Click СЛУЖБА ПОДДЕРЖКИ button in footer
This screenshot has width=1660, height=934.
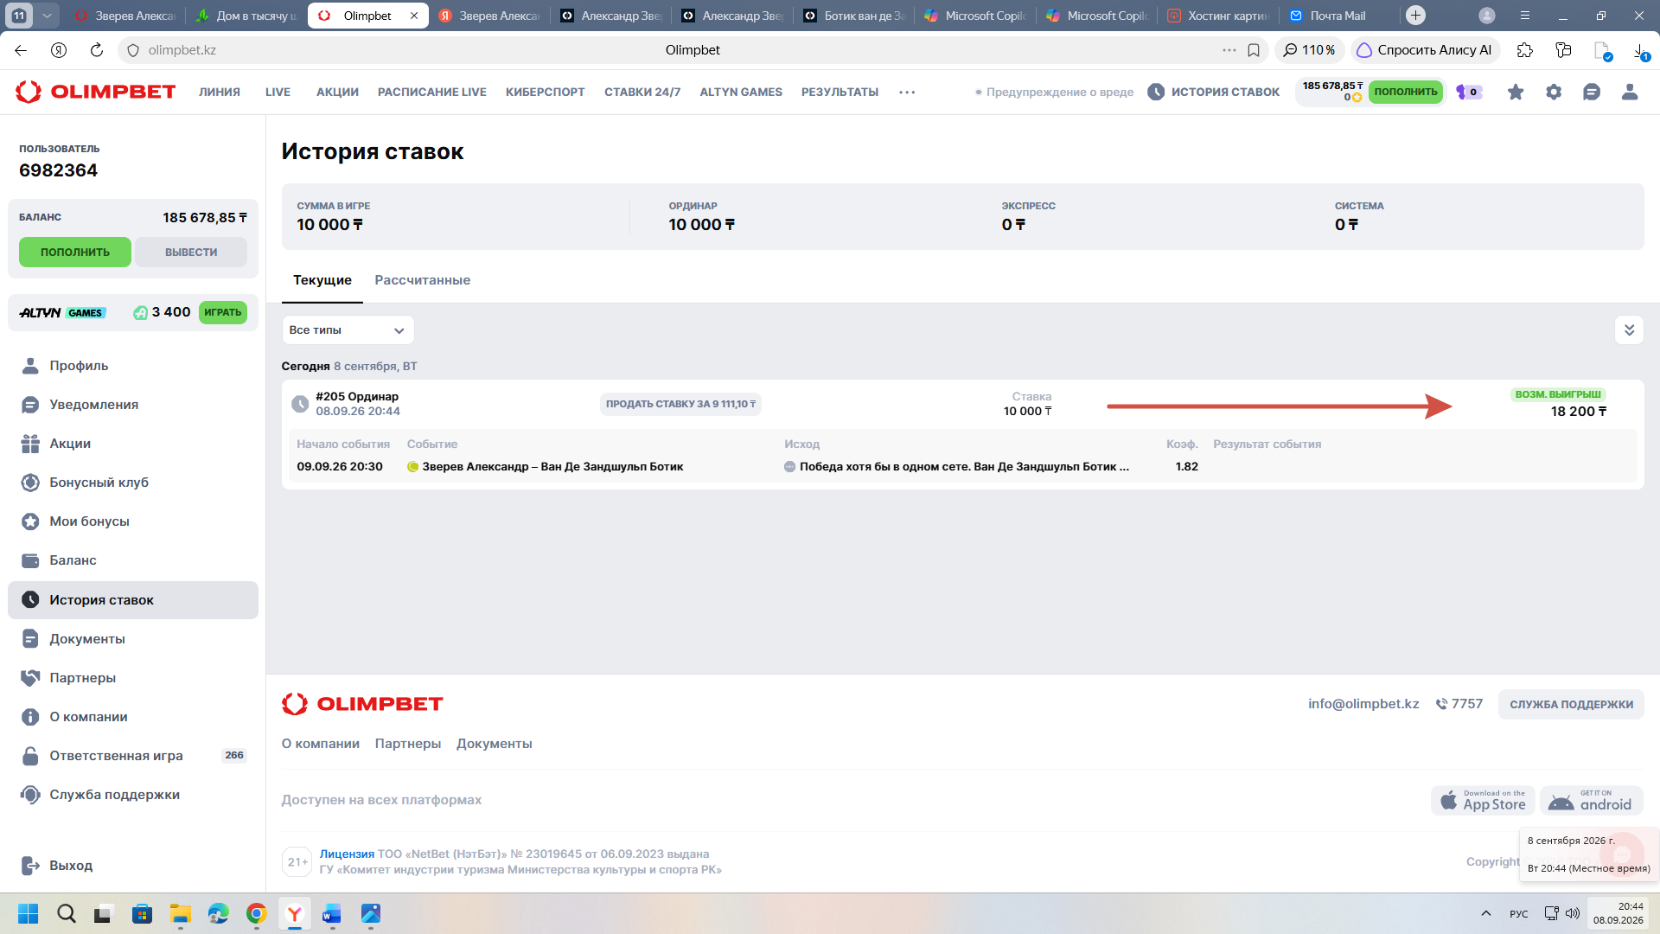point(1571,704)
